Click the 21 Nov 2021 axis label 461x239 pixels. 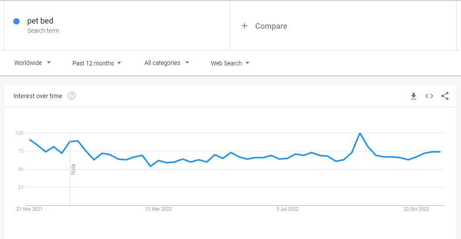click(x=29, y=209)
